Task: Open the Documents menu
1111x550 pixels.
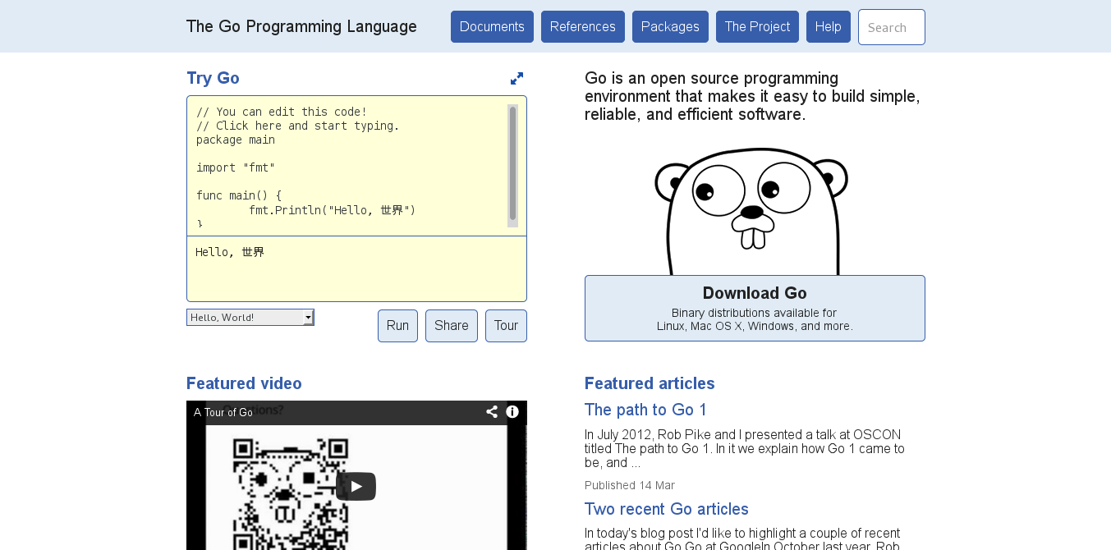Action: click(x=492, y=27)
